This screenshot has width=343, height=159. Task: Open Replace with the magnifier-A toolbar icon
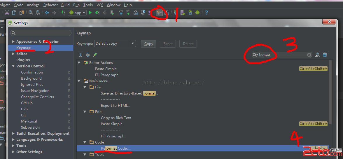(x=38, y=13)
